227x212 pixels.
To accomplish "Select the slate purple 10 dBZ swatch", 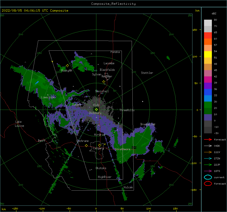I will click(208, 117).
